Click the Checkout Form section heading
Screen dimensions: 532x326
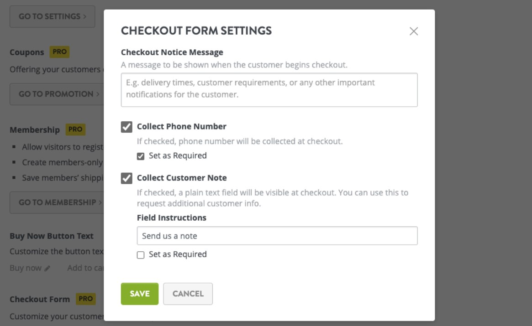(40, 300)
